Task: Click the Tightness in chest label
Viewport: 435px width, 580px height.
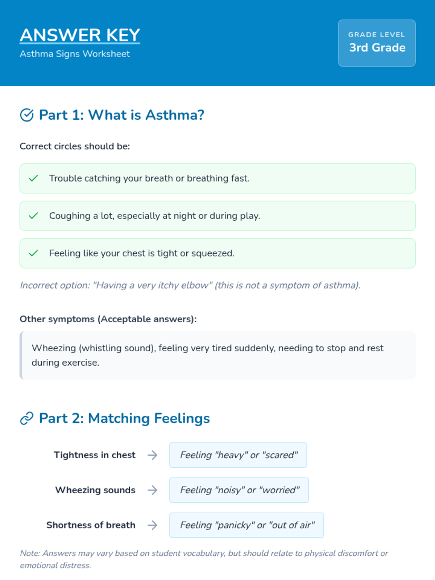Action: pyautogui.click(x=95, y=455)
